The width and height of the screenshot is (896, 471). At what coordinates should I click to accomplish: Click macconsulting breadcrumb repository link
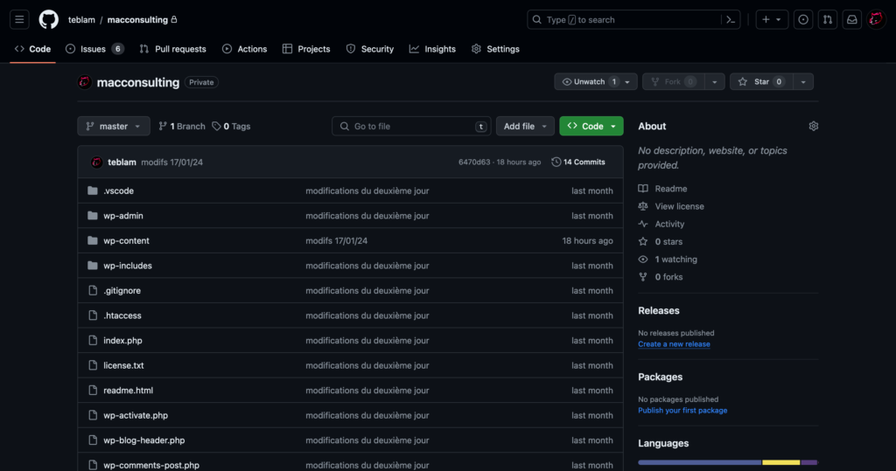click(x=137, y=19)
